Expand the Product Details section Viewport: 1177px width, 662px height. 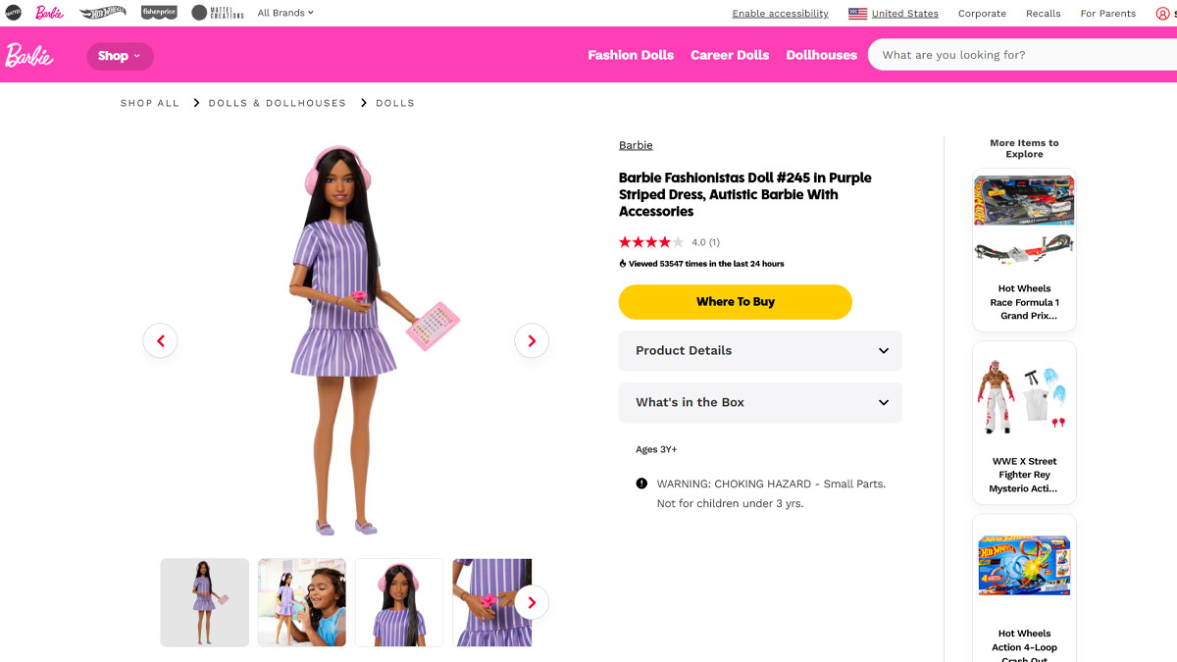coord(760,350)
